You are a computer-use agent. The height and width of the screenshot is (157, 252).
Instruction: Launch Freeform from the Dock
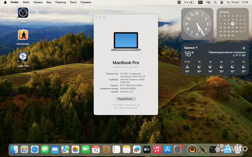tap(136, 150)
